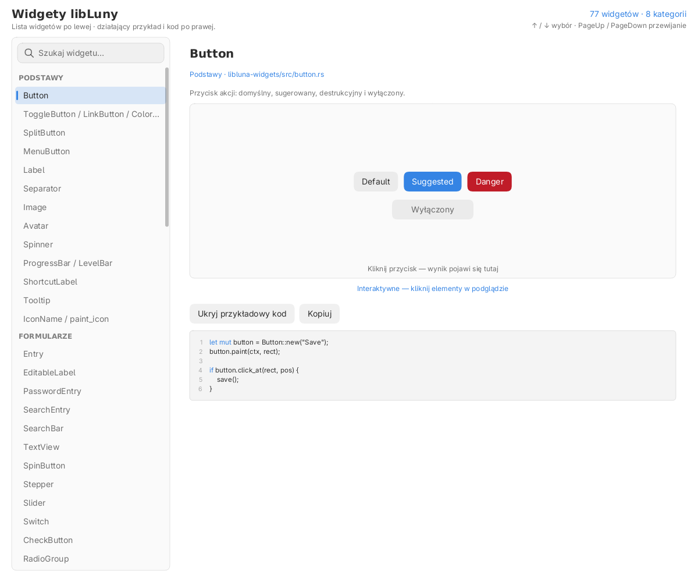
Task: Select ShortcutLabel in the list
Action: click(90, 282)
